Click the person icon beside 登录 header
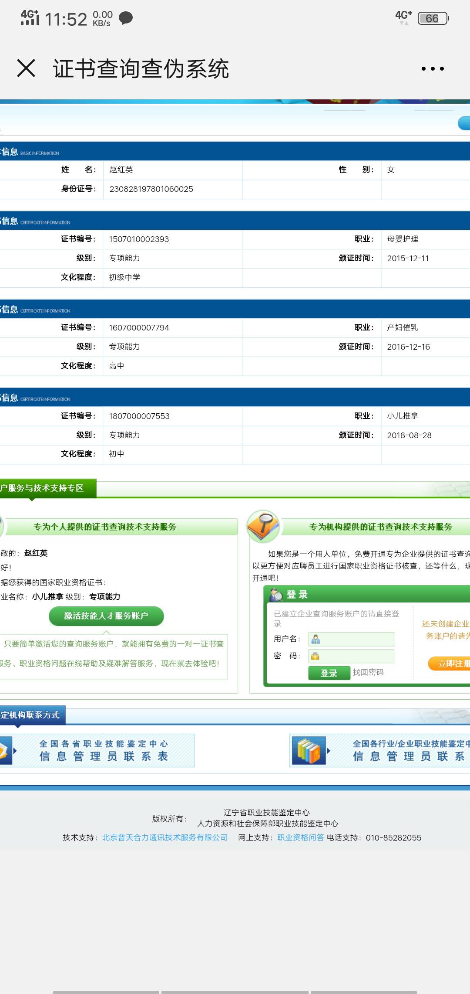 point(276,594)
